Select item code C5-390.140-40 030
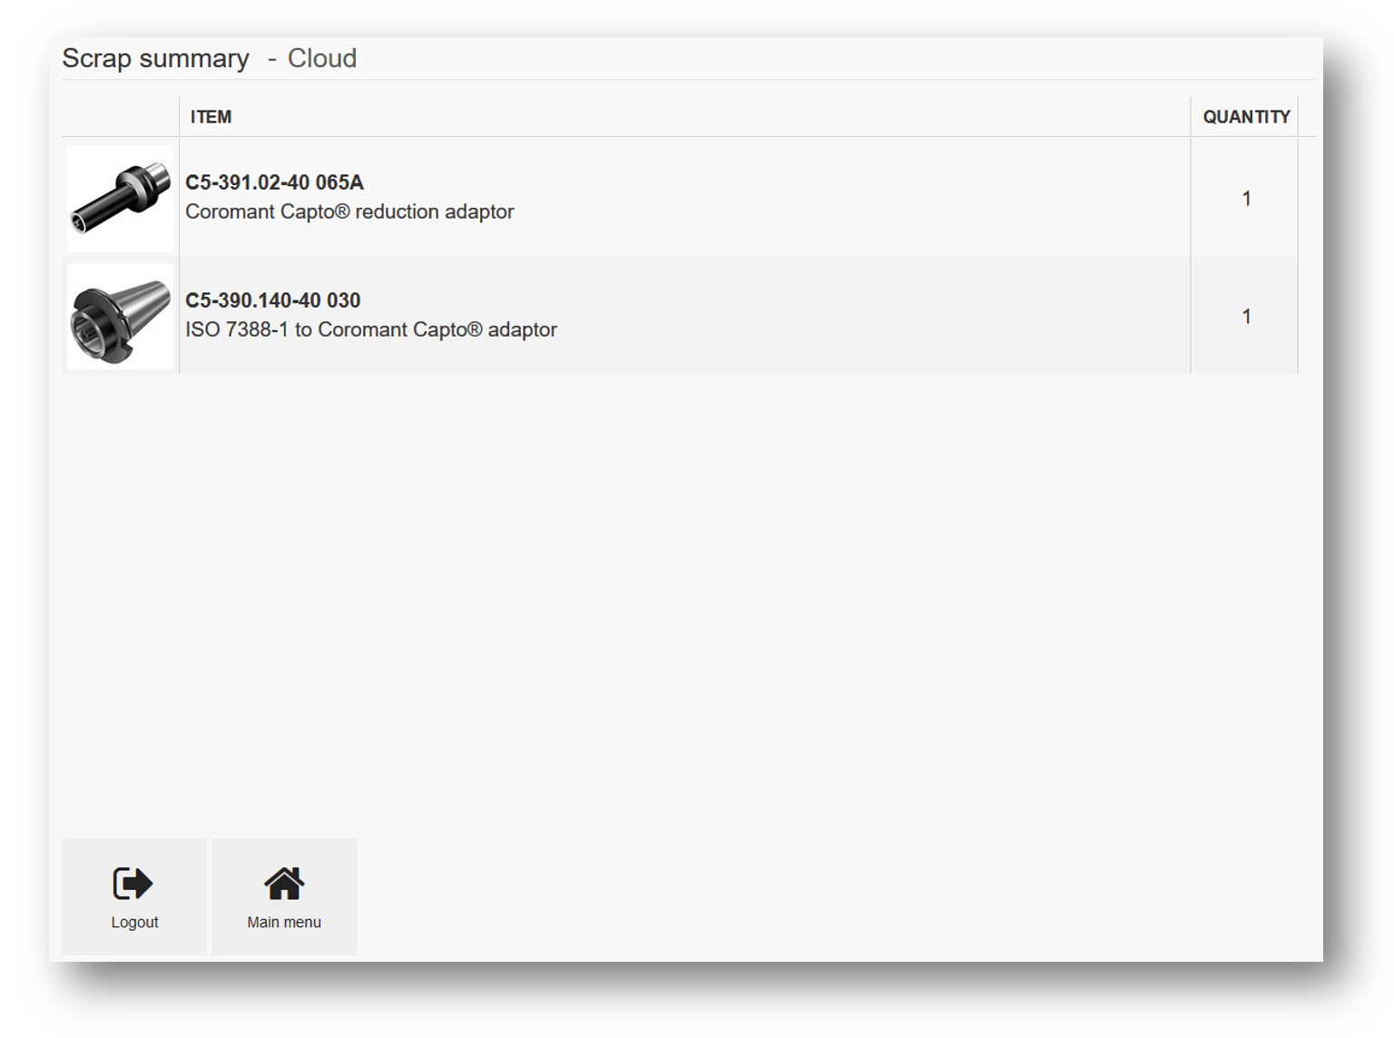Viewport: 1394px width, 1038px height. pyautogui.click(x=272, y=300)
